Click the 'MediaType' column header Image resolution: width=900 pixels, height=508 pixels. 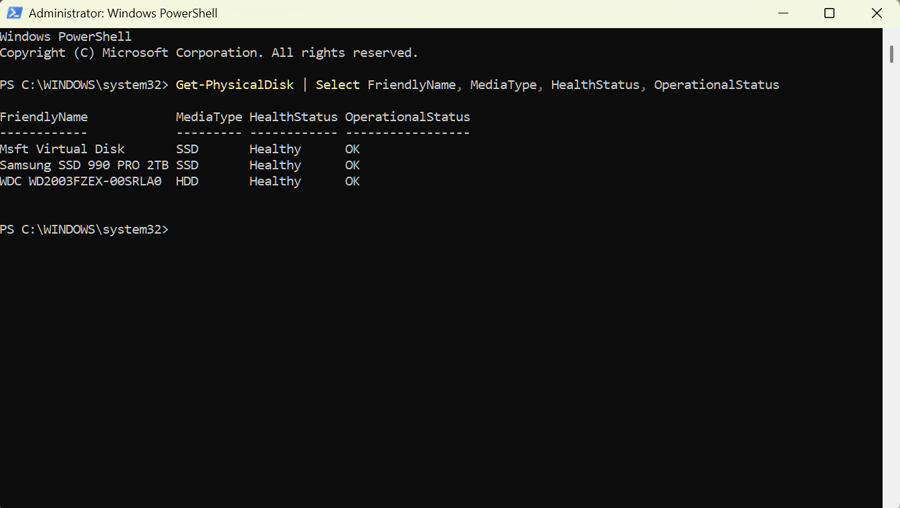(209, 117)
